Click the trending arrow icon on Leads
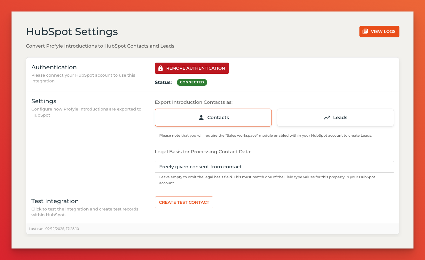The height and width of the screenshot is (260, 425). (x=327, y=118)
